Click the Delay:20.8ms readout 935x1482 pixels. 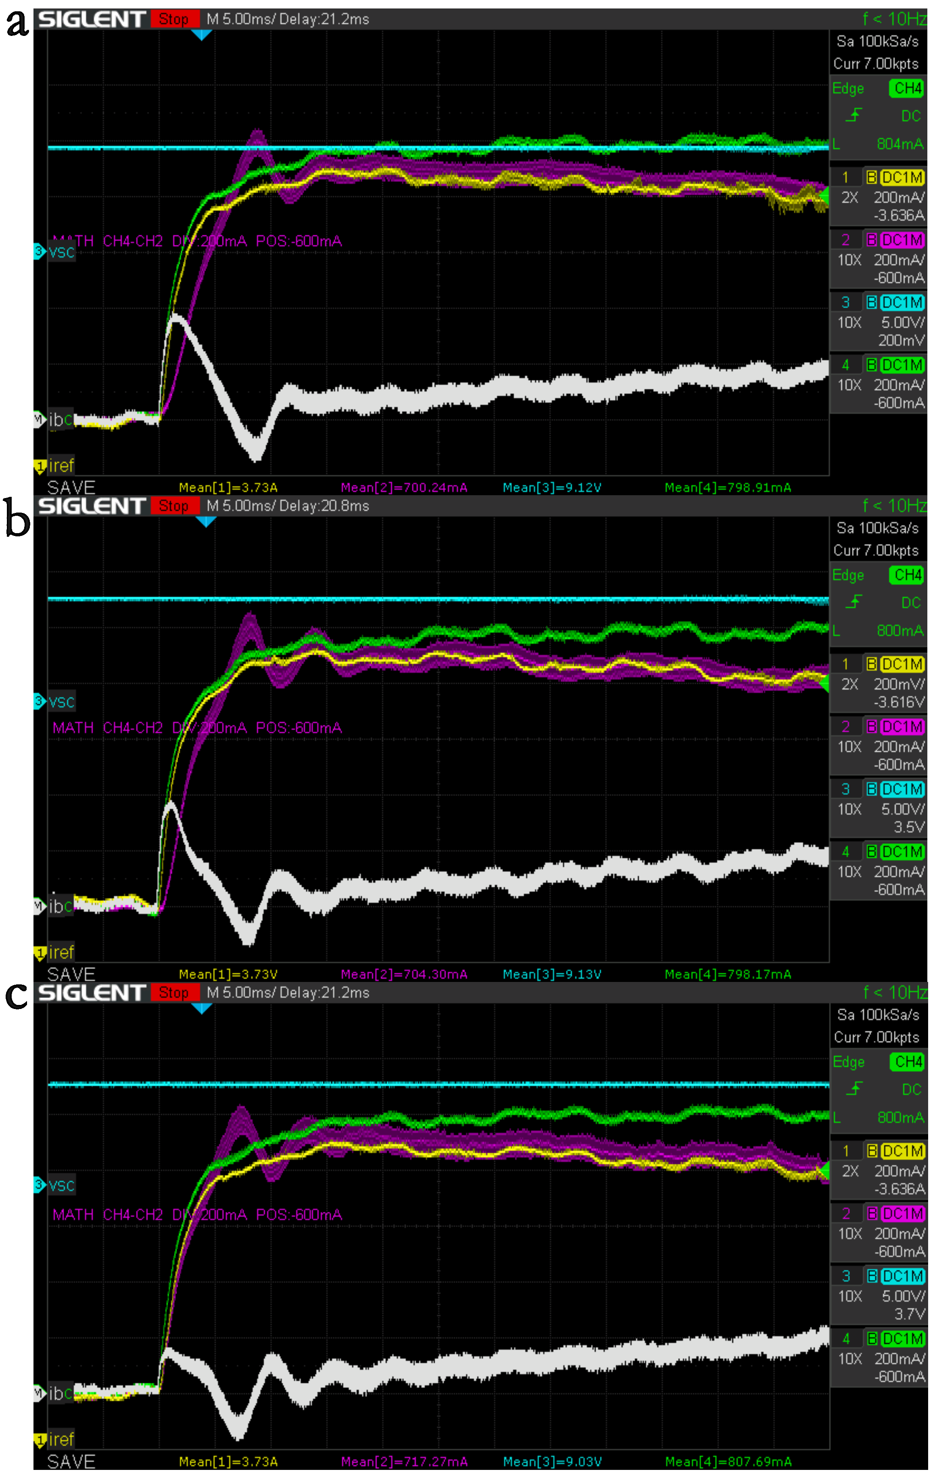324,506
